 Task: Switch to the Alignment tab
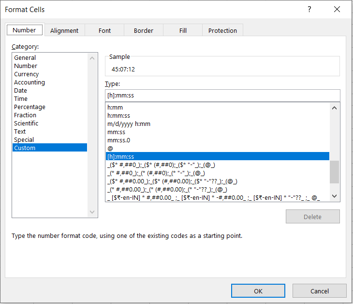point(64,30)
